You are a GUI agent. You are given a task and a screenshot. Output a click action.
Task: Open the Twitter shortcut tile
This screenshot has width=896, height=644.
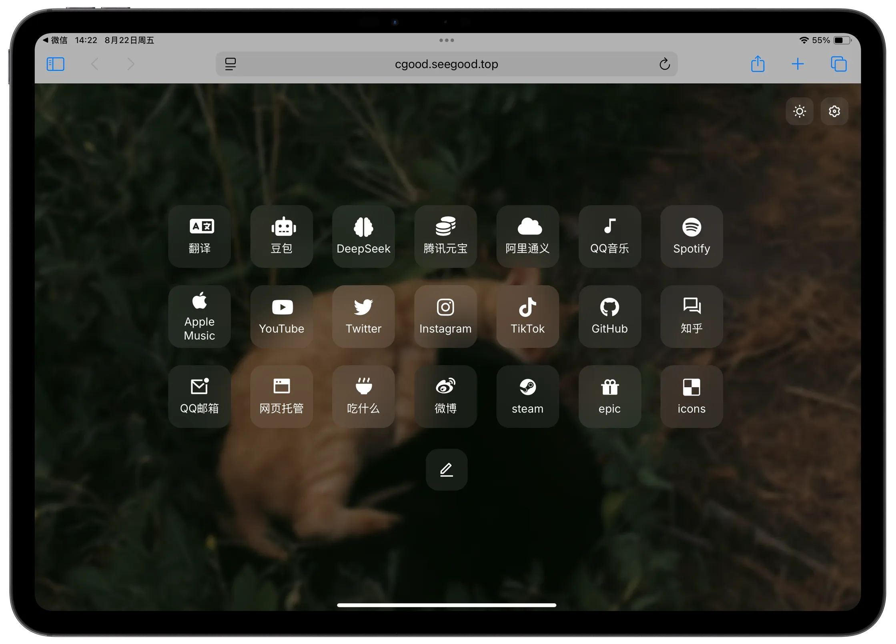click(363, 316)
